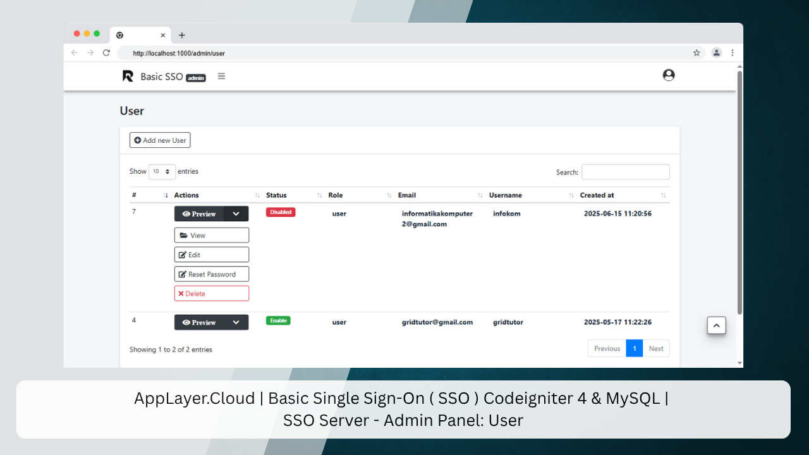Click the User page heading
Screen dimensions: 809x455
[x=132, y=111]
